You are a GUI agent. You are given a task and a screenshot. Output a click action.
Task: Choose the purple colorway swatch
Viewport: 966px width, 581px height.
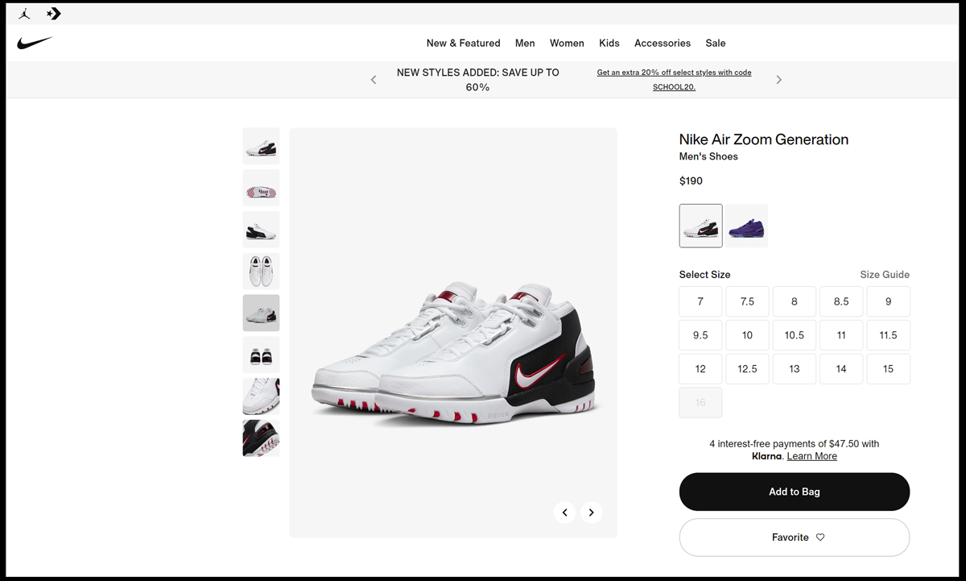[x=747, y=226]
